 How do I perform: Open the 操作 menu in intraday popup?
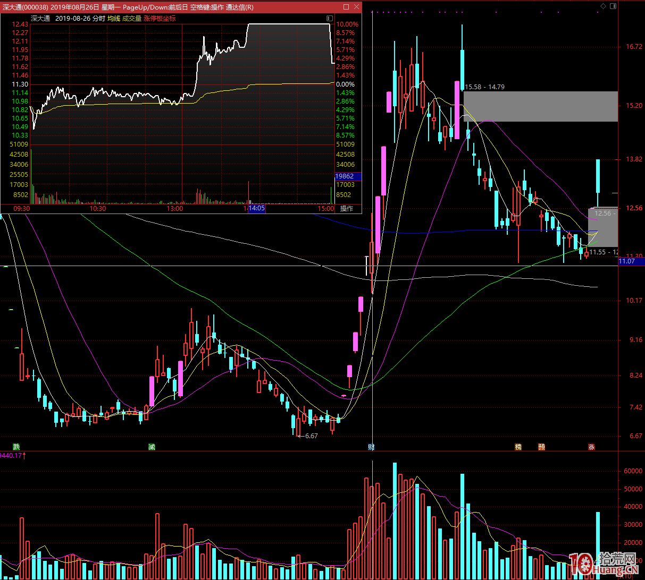coord(347,209)
